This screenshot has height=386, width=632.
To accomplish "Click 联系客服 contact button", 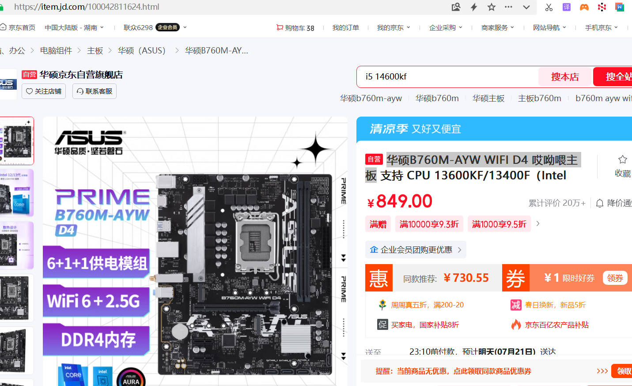I will click(95, 91).
